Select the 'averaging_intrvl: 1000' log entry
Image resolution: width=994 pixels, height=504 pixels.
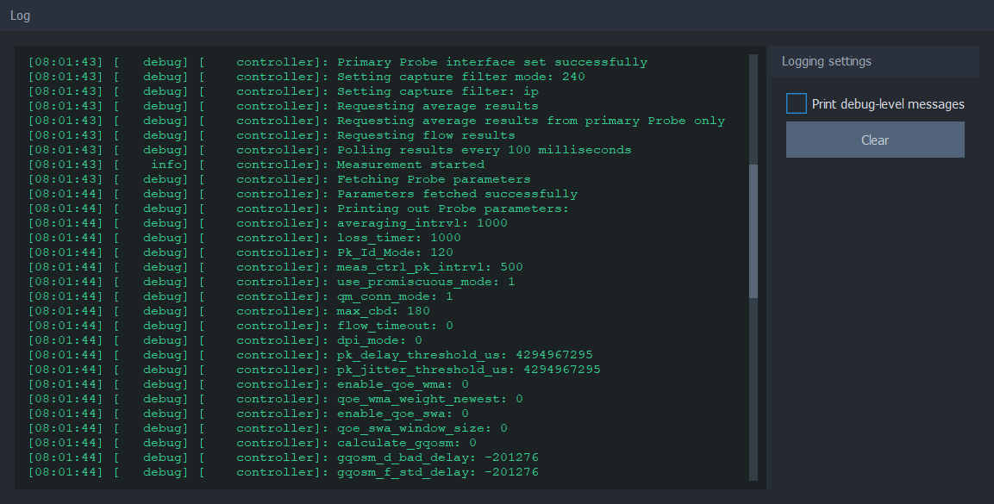(x=267, y=223)
